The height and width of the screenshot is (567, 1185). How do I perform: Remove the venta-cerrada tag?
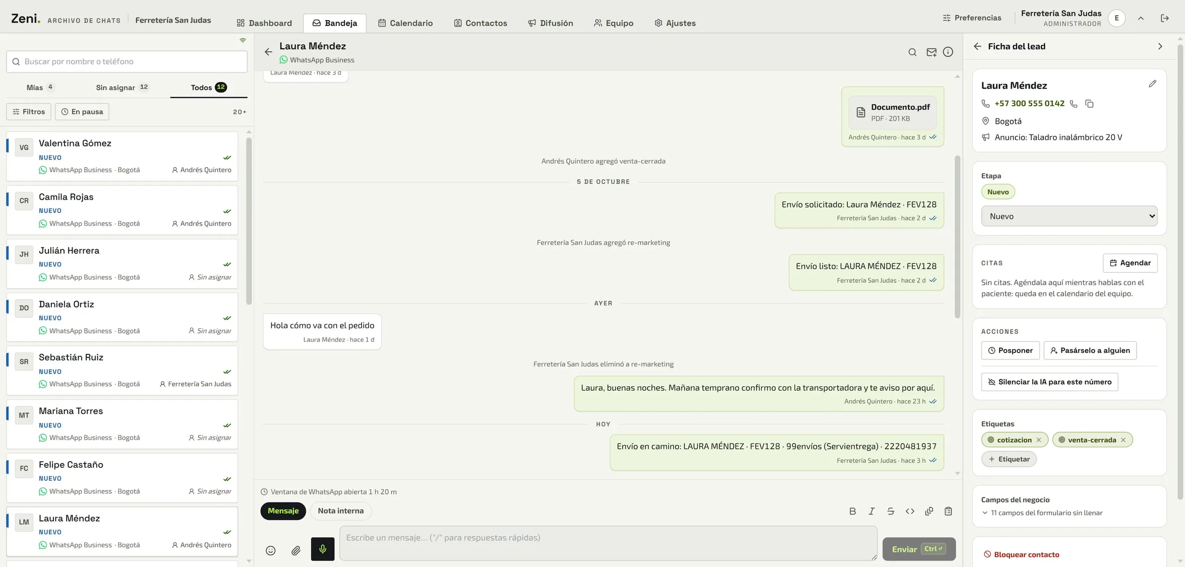pos(1123,440)
